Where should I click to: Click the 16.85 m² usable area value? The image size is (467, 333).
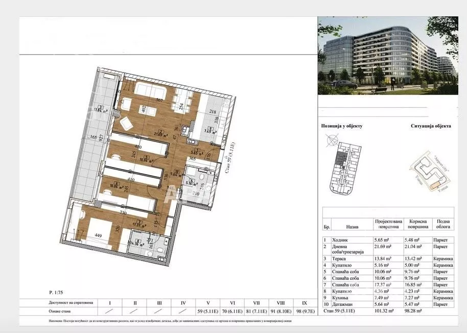click(x=413, y=285)
